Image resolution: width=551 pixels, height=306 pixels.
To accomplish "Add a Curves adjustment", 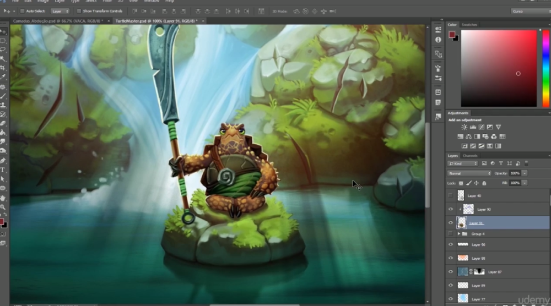I will pyautogui.click(x=482, y=127).
